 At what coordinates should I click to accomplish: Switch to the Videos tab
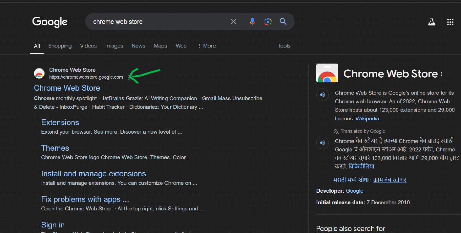(88, 46)
